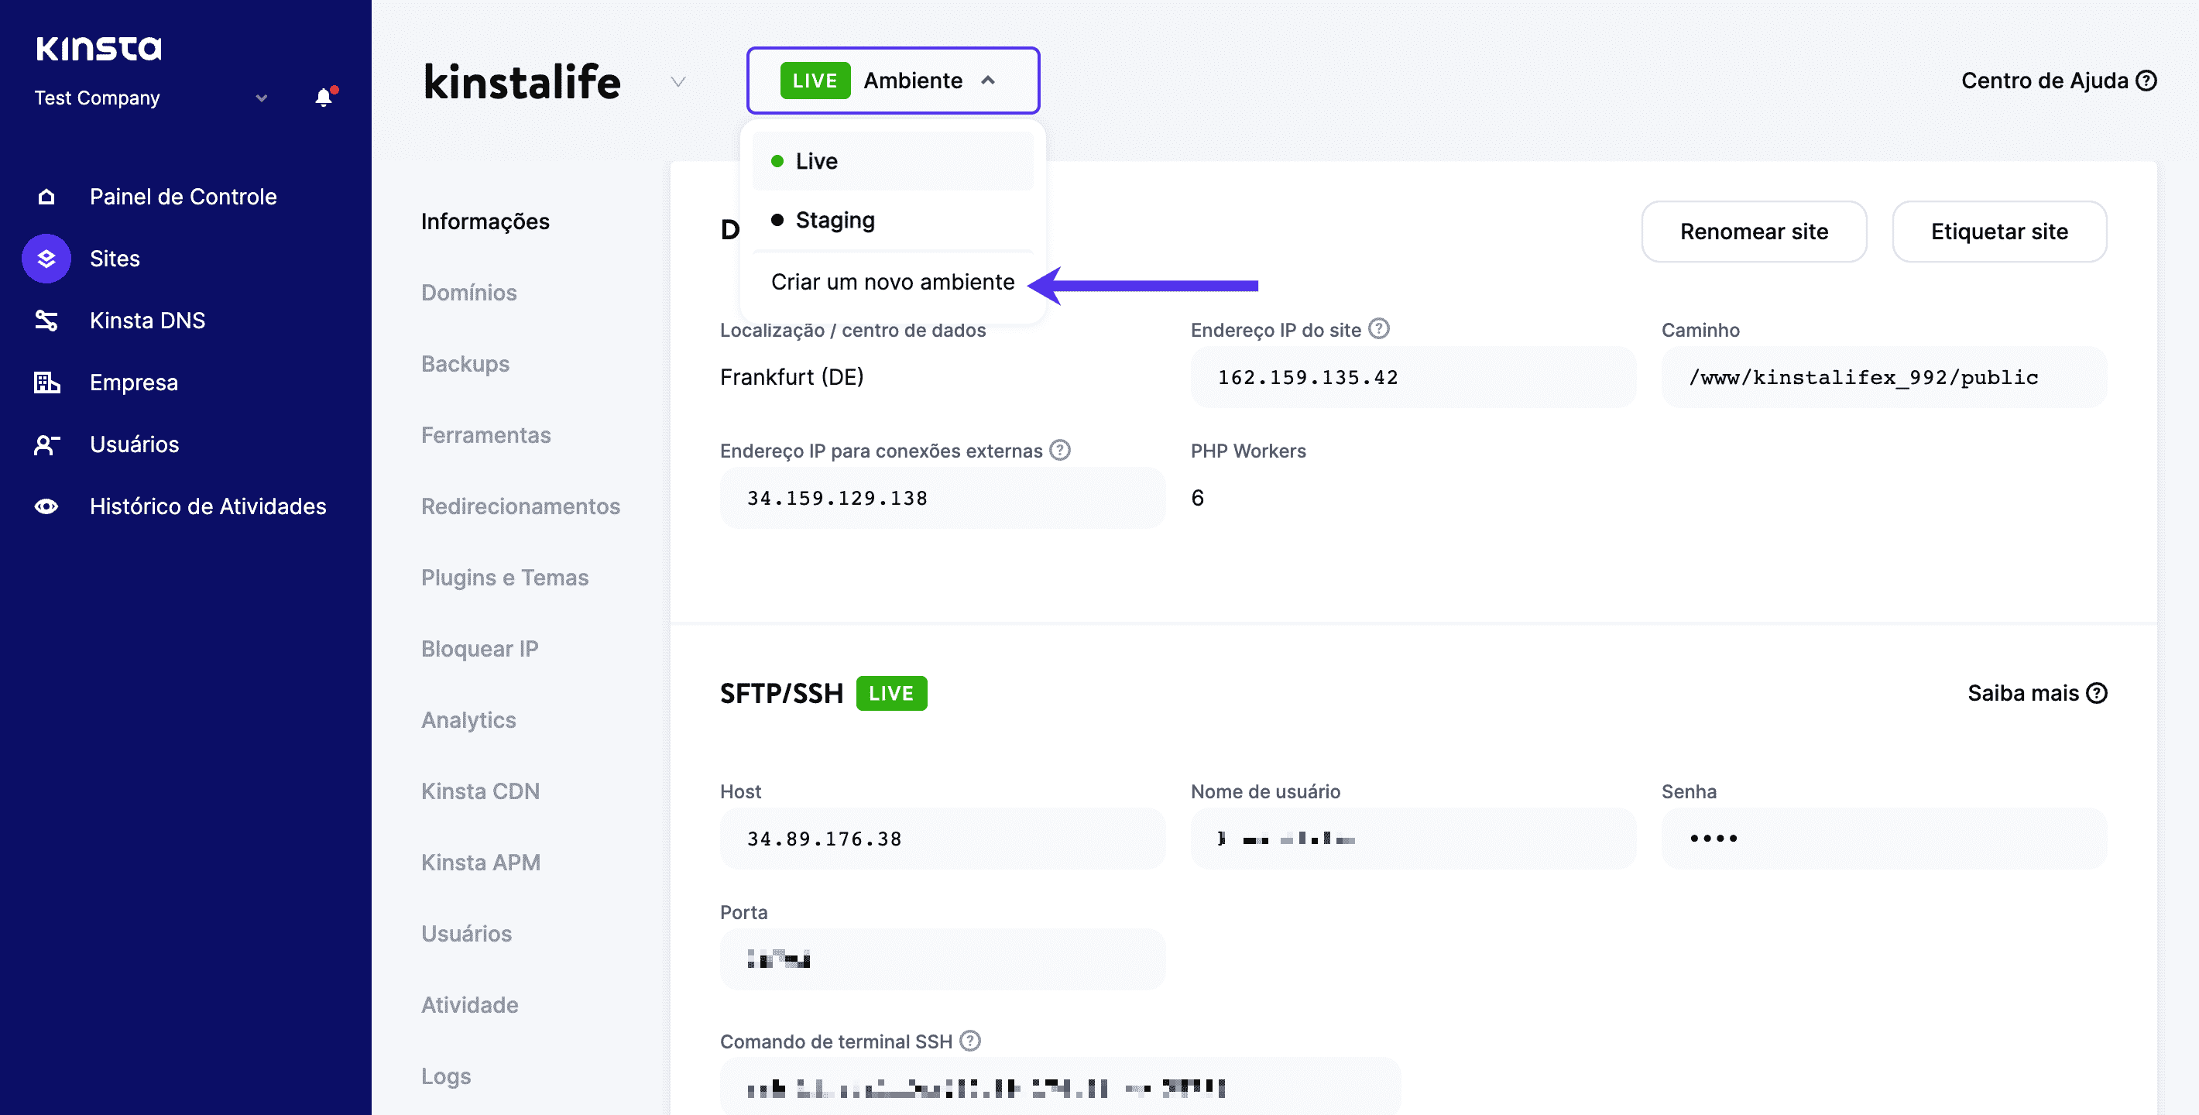Click the Empresa building icon

[46, 383]
